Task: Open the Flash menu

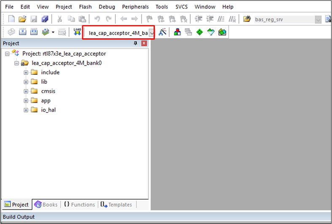Action: point(85,7)
